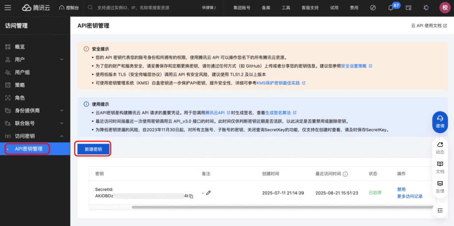Click 联合账号 icon in sidebar
The width and height of the screenshot is (454, 226).
[8, 123]
